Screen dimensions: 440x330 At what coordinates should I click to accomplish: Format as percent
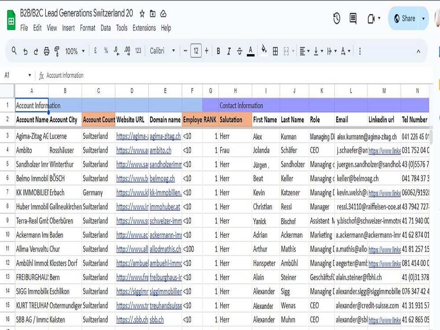pyautogui.click(x=106, y=51)
